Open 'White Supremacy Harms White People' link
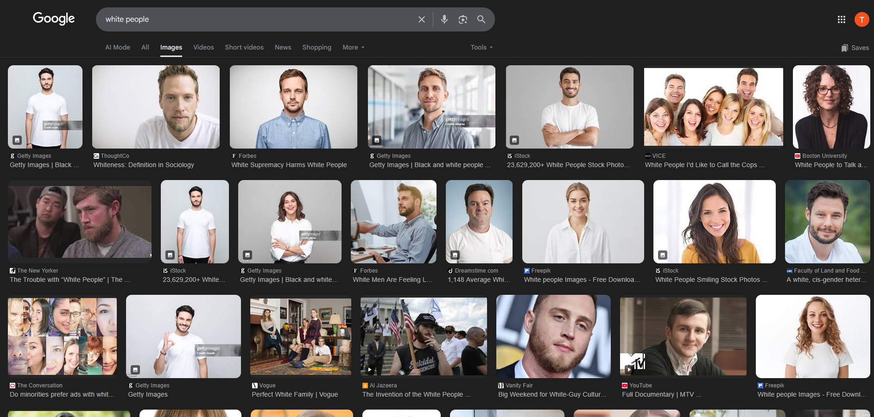The image size is (874, 417). click(289, 165)
